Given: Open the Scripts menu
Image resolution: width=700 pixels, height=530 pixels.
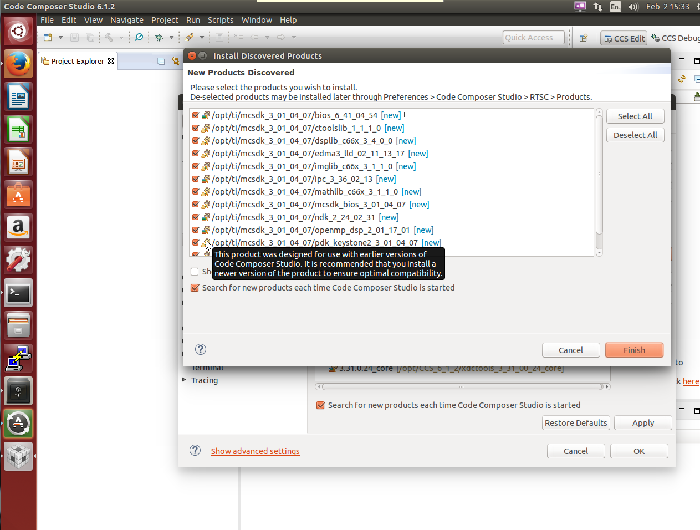Looking at the screenshot, I should (x=221, y=20).
